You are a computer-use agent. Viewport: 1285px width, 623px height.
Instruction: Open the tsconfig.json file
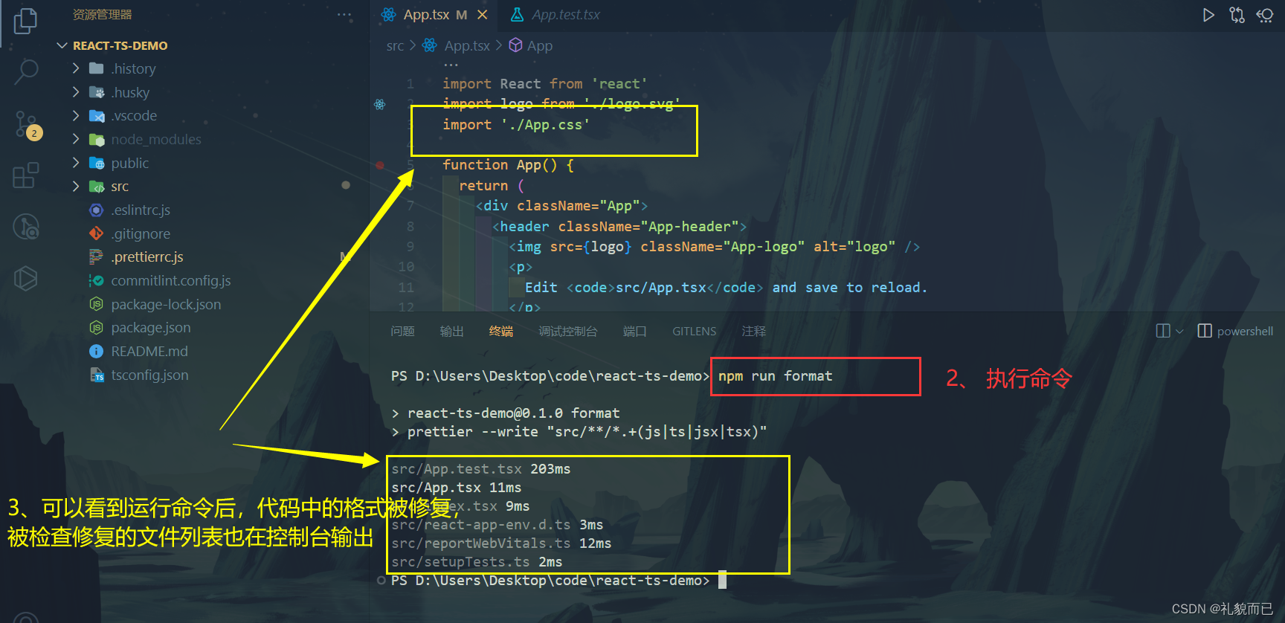pyautogui.click(x=149, y=375)
